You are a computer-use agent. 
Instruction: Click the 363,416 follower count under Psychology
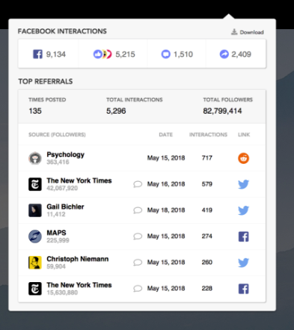[58, 162]
